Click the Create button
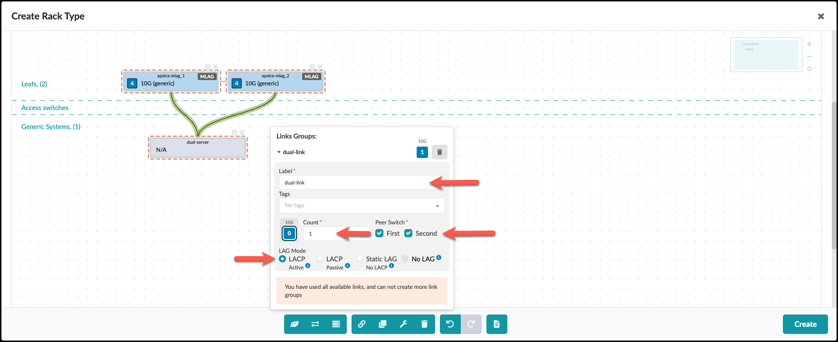 805,324
